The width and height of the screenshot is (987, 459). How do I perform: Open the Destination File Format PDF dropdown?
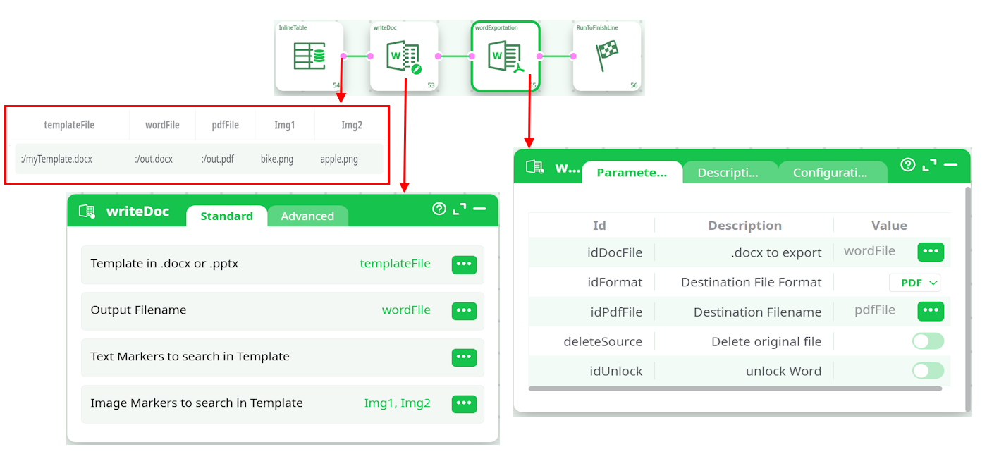coord(914,283)
